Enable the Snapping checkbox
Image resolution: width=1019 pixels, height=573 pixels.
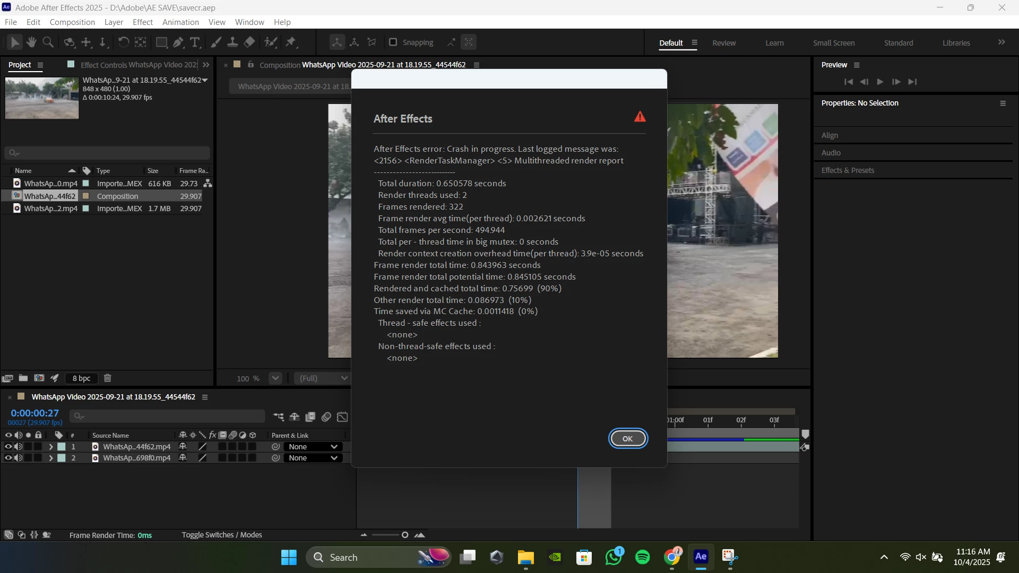393,42
